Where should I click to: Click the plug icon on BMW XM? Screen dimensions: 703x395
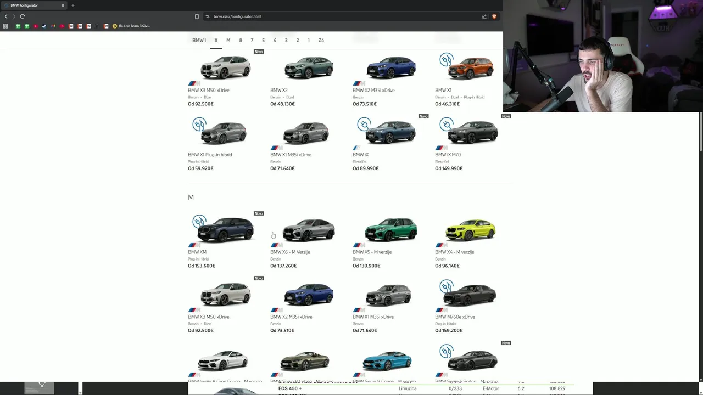pos(199,222)
